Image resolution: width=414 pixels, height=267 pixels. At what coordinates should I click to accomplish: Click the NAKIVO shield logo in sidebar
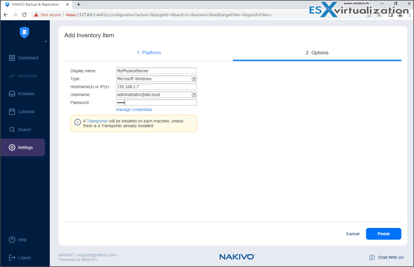click(x=24, y=33)
